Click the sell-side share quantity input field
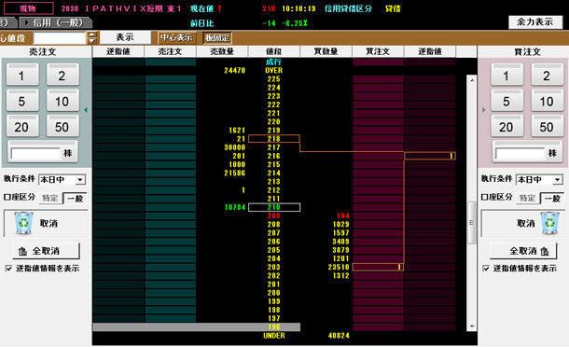The height and width of the screenshot is (347, 569). click(x=35, y=154)
